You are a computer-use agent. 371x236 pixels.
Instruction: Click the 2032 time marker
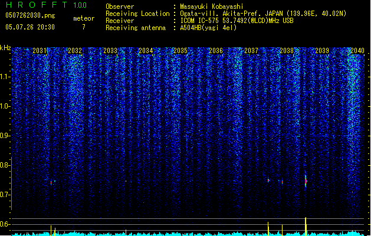[x=75, y=50]
